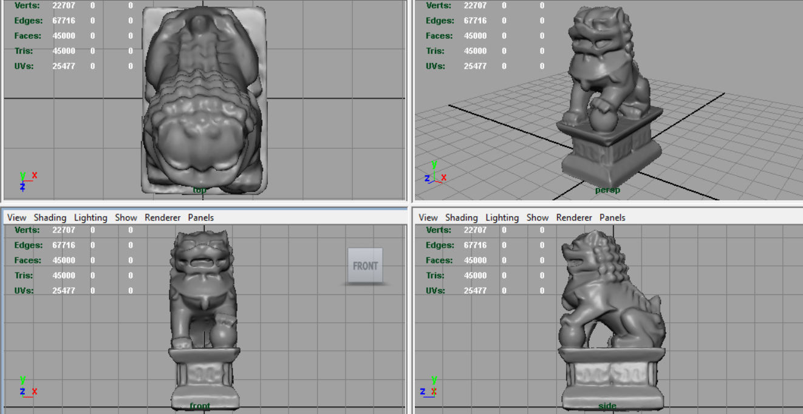Image resolution: width=803 pixels, height=414 pixels.
Task: Click Verts value 22707 in side viewport
Action: click(x=475, y=230)
